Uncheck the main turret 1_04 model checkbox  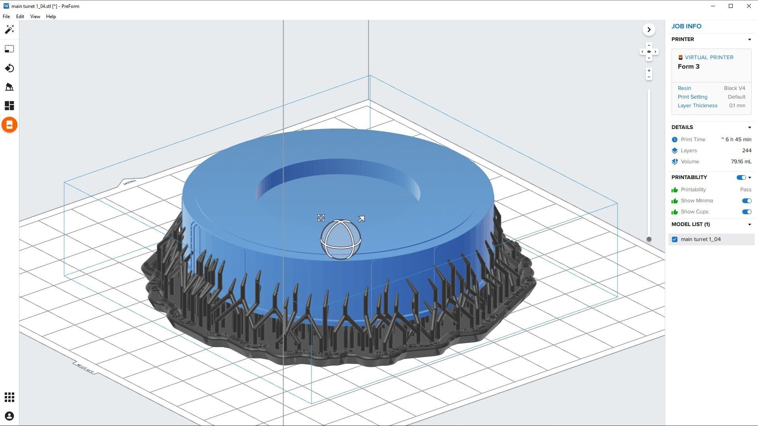click(675, 239)
